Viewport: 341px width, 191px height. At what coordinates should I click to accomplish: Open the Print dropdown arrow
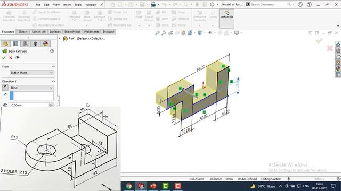[x=158, y=4]
